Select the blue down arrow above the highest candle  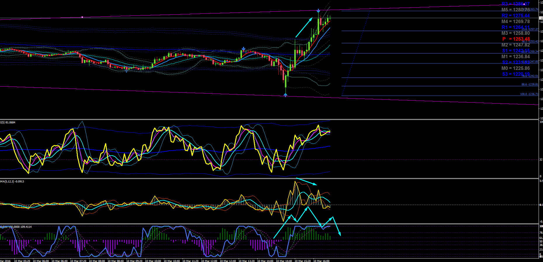[x=318, y=11]
